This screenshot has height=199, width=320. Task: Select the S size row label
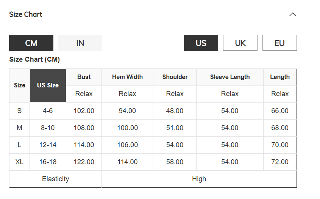[x=19, y=111]
